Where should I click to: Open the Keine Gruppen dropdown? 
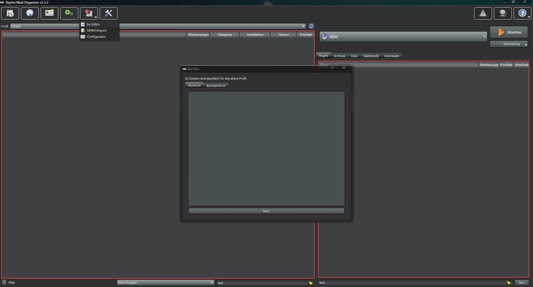point(165,283)
